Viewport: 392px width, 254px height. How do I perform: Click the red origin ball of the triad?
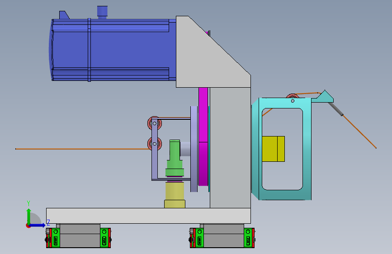pos(28,226)
